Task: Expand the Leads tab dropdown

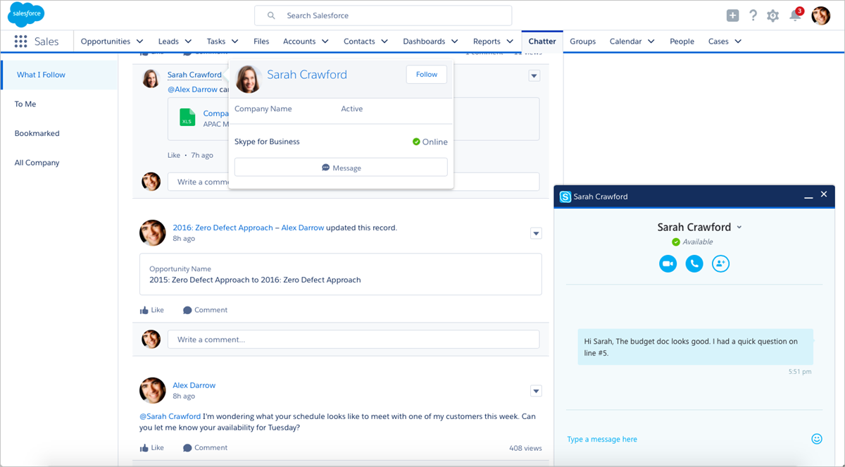Action: [x=188, y=42]
